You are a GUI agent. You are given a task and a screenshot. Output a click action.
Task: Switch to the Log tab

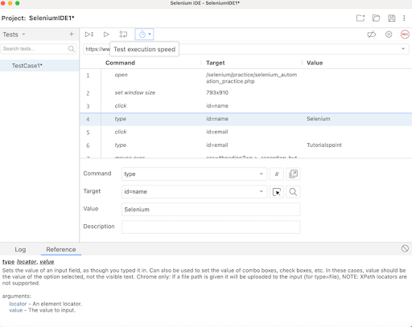coord(20,249)
